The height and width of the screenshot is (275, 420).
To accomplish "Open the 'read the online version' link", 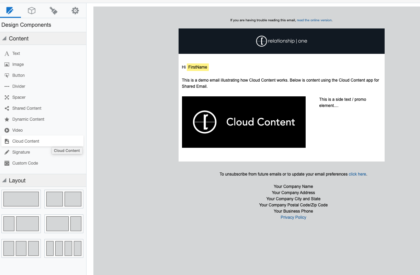I will pyautogui.click(x=314, y=20).
